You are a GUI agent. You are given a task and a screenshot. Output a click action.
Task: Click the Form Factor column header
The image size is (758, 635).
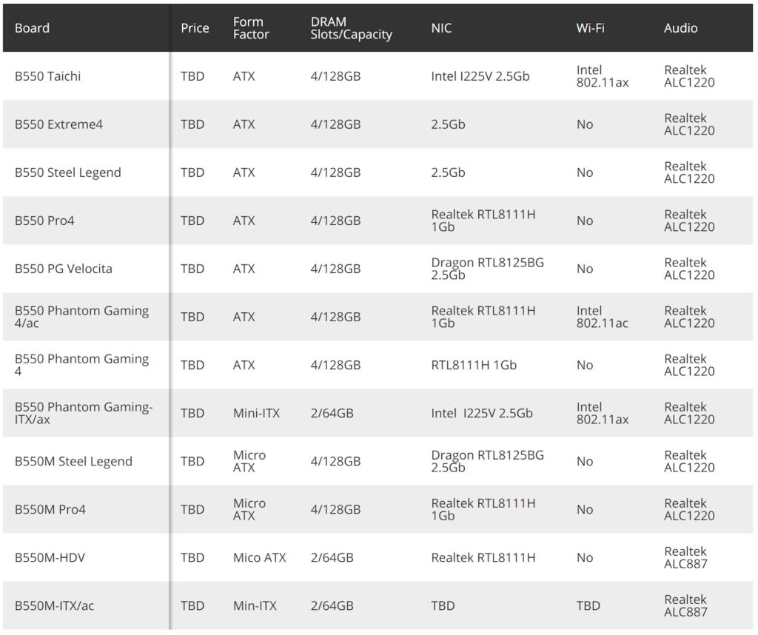[251, 28]
